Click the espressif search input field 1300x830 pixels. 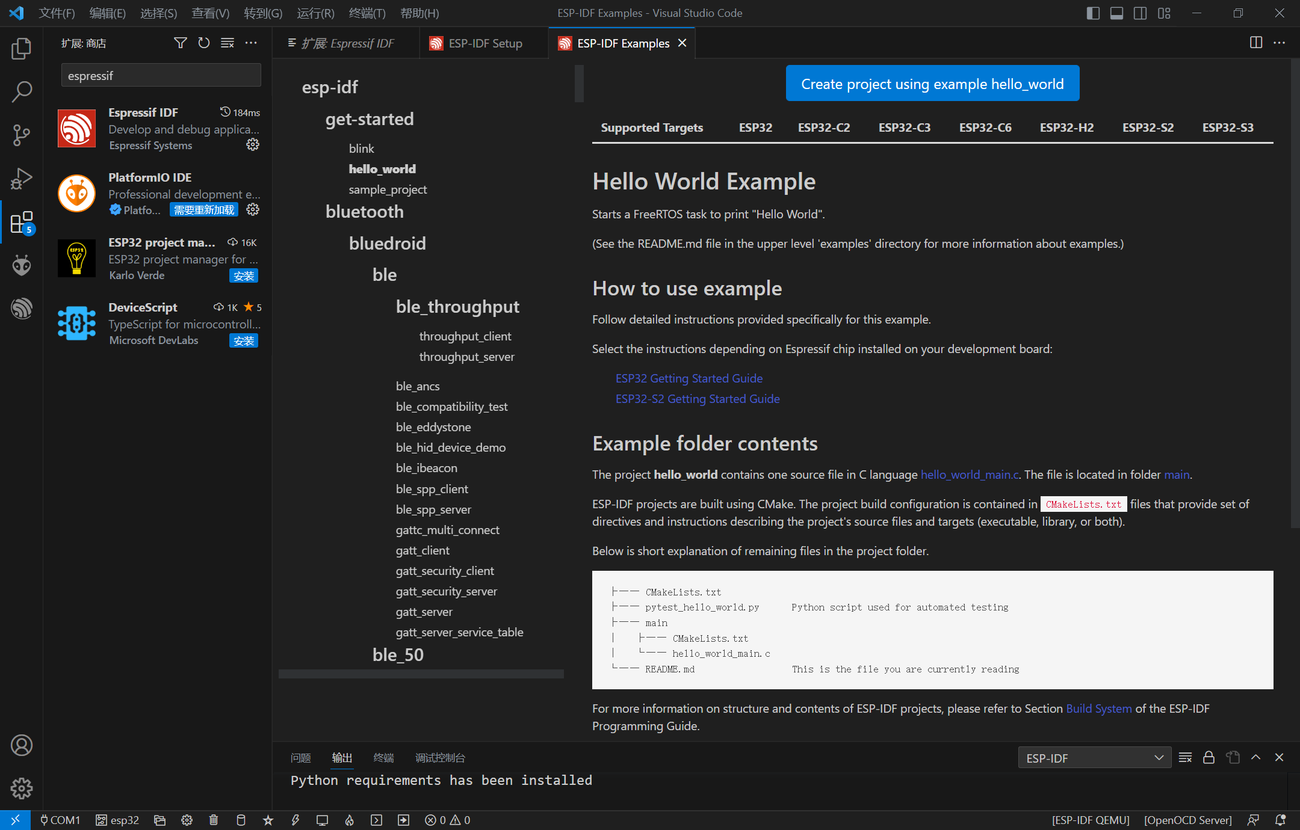[162, 76]
